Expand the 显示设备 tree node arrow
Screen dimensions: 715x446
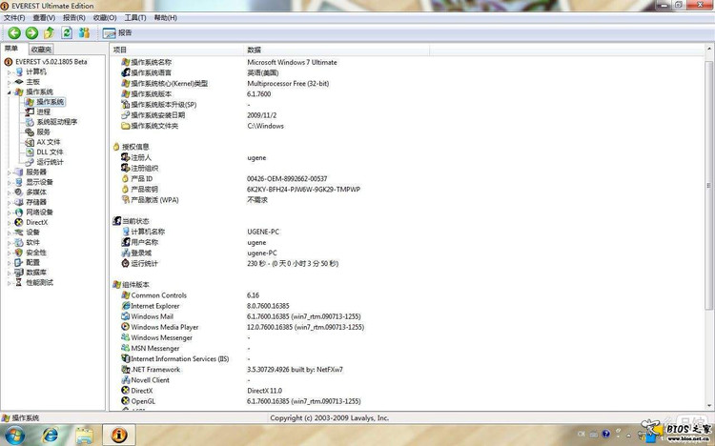[9, 182]
